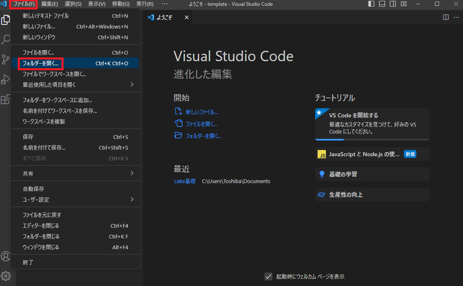Open 基礎の学習 tutorial card
The image size is (463, 286).
(x=372, y=174)
